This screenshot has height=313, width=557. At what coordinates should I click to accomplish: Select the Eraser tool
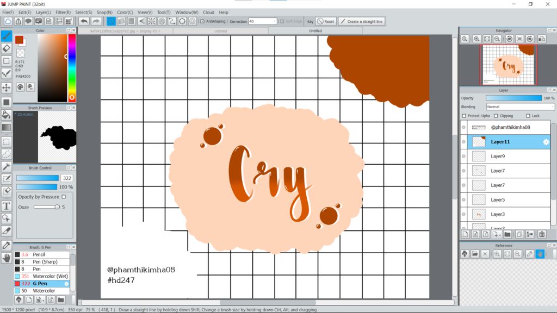[7, 48]
